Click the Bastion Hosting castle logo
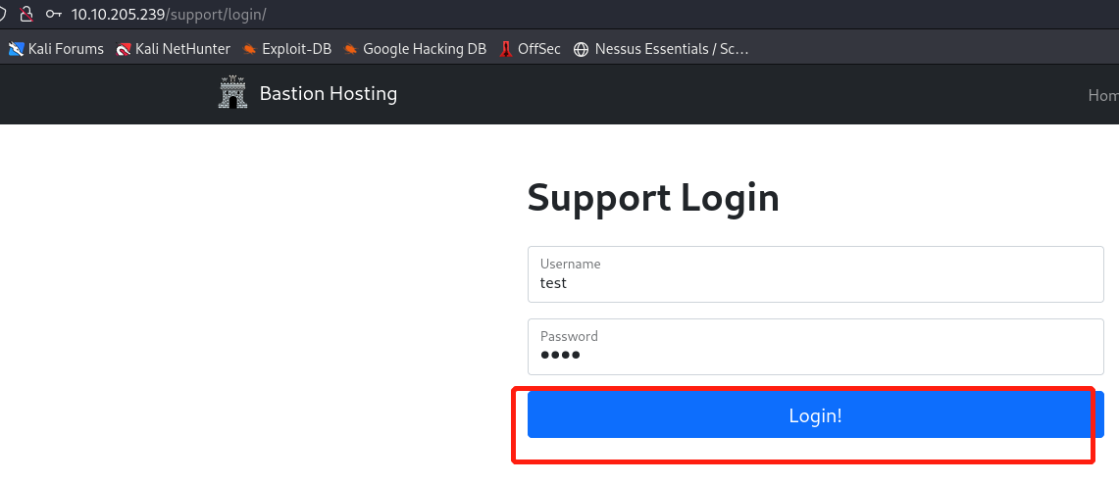 coord(232,93)
